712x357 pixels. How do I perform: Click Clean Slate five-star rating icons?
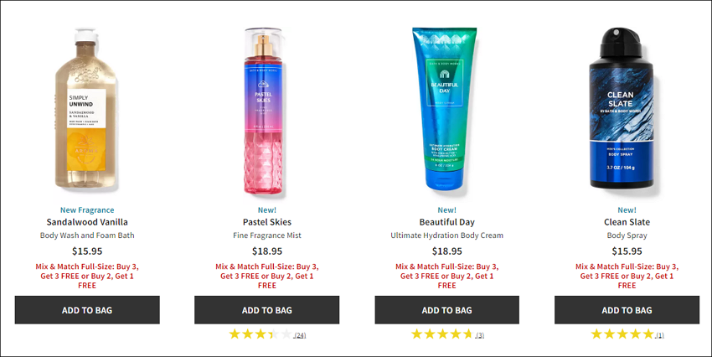622,334
